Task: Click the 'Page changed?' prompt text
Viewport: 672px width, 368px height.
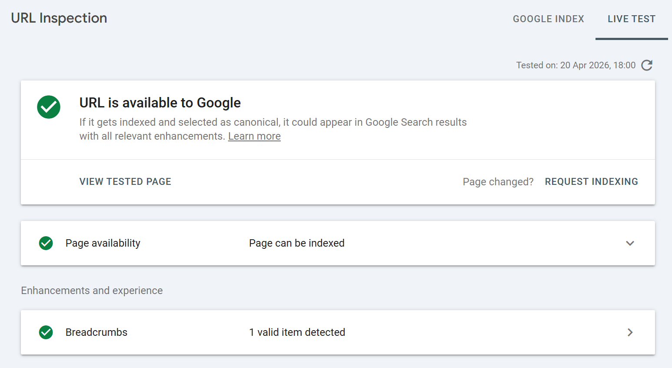Action: click(498, 182)
